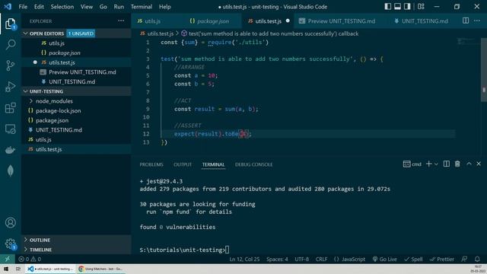The image size is (487, 274).
Task: Open the Manage settings gear
Action: click(10, 244)
